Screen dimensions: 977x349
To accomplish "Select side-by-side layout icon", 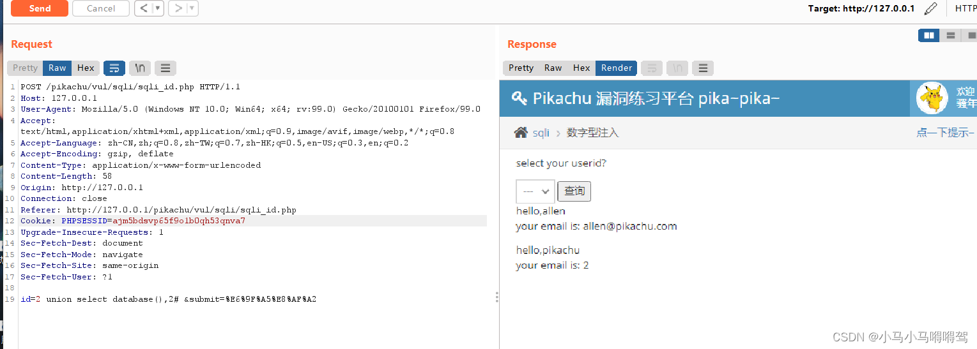I will coord(929,36).
